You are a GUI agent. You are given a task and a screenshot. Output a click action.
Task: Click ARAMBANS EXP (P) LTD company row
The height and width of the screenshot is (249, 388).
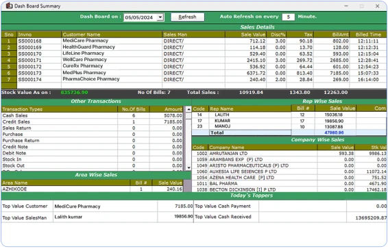289,159
